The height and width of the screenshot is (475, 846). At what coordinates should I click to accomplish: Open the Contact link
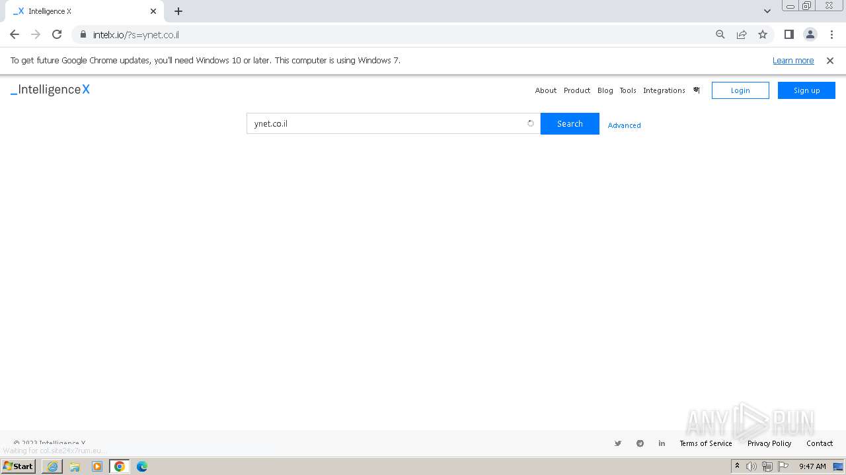pyautogui.click(x=820, y=443)
